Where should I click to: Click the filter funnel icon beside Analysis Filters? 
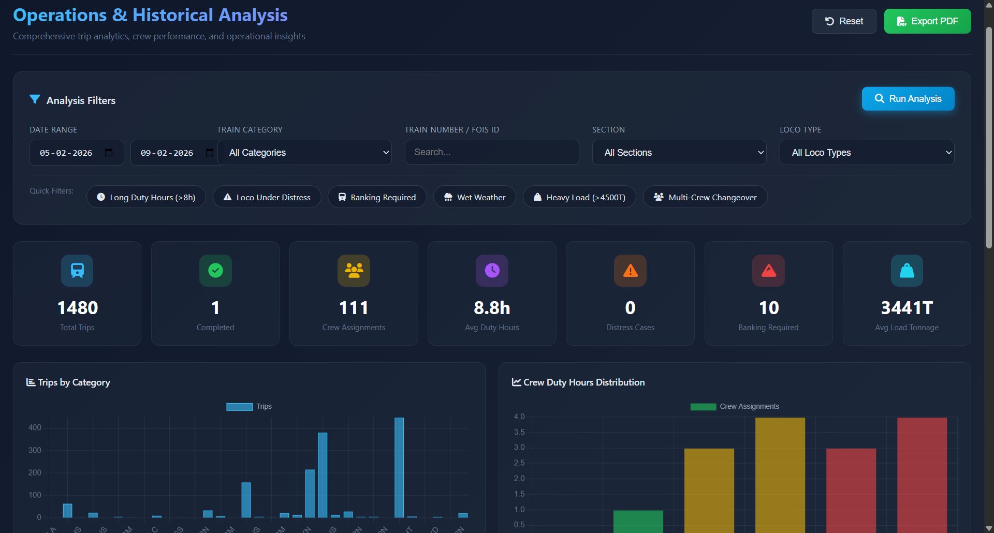tap(35, 99)
